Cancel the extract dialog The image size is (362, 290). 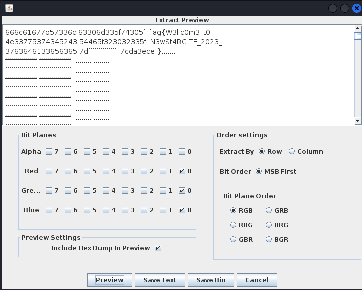[257, 280]
